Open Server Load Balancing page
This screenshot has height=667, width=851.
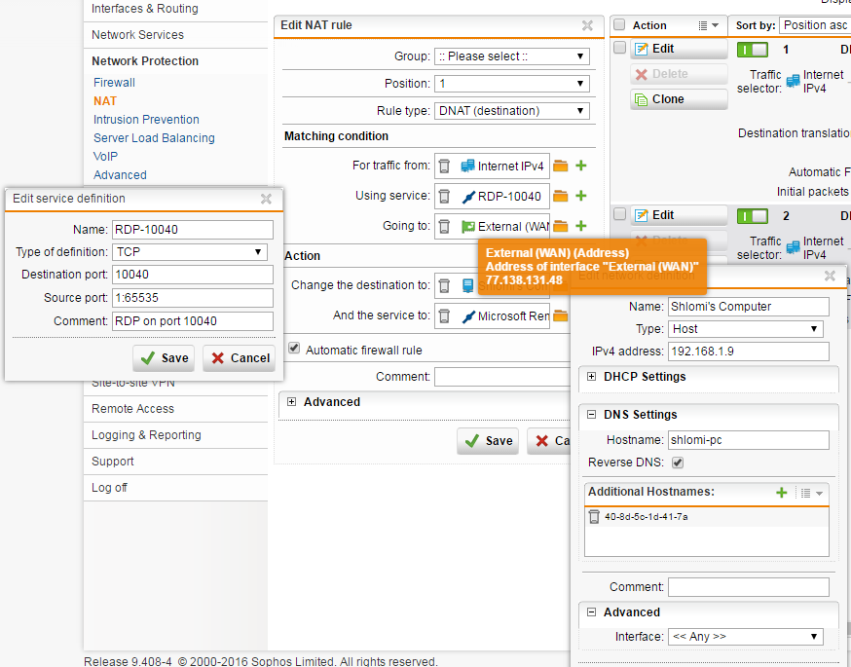pyautogui.click(x=154, y=138)
